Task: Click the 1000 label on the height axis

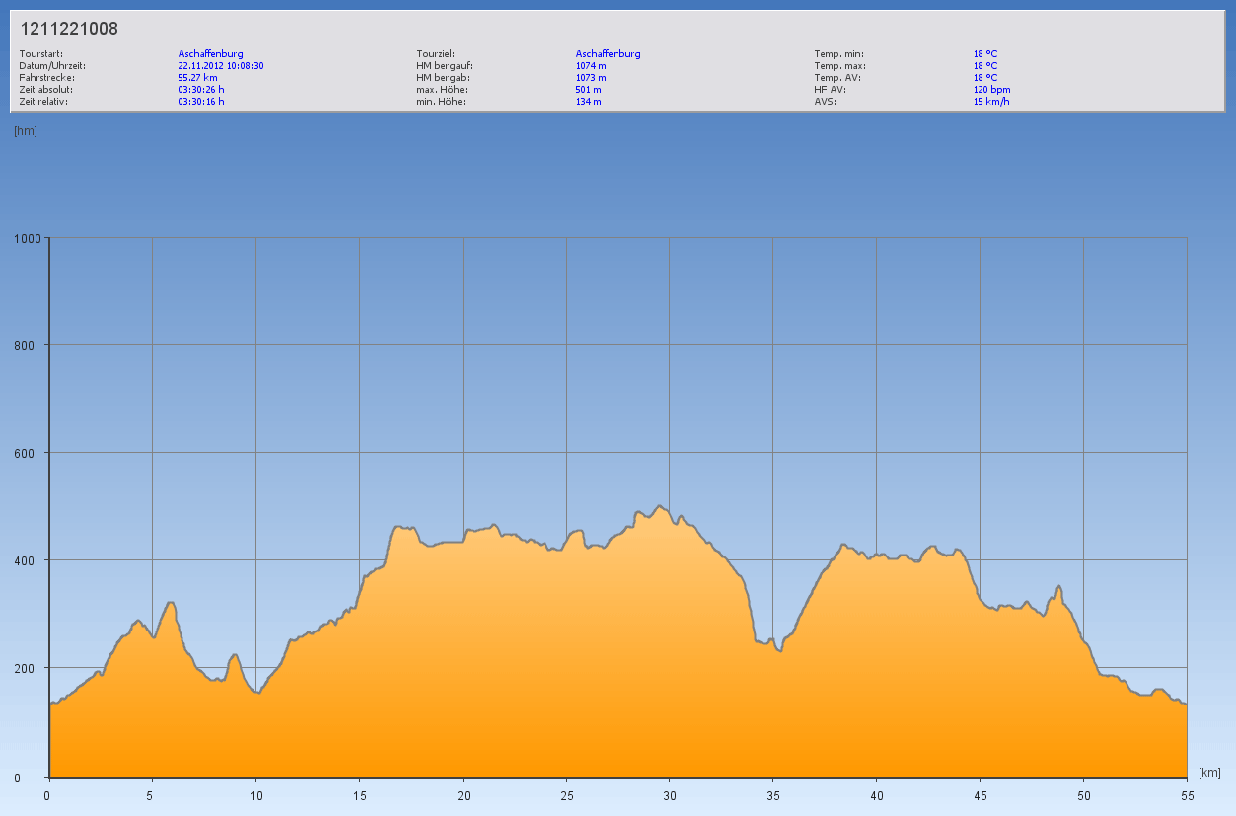Action: click(28, 238)
